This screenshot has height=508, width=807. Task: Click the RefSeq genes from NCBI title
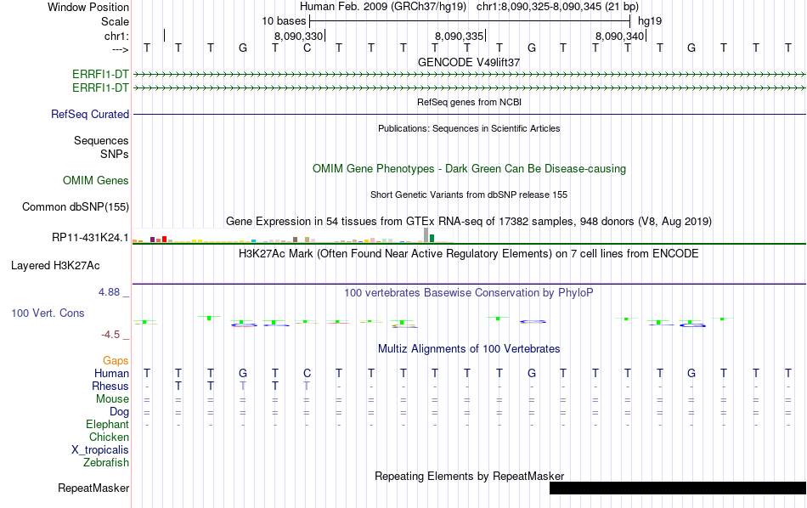point(469,102)
